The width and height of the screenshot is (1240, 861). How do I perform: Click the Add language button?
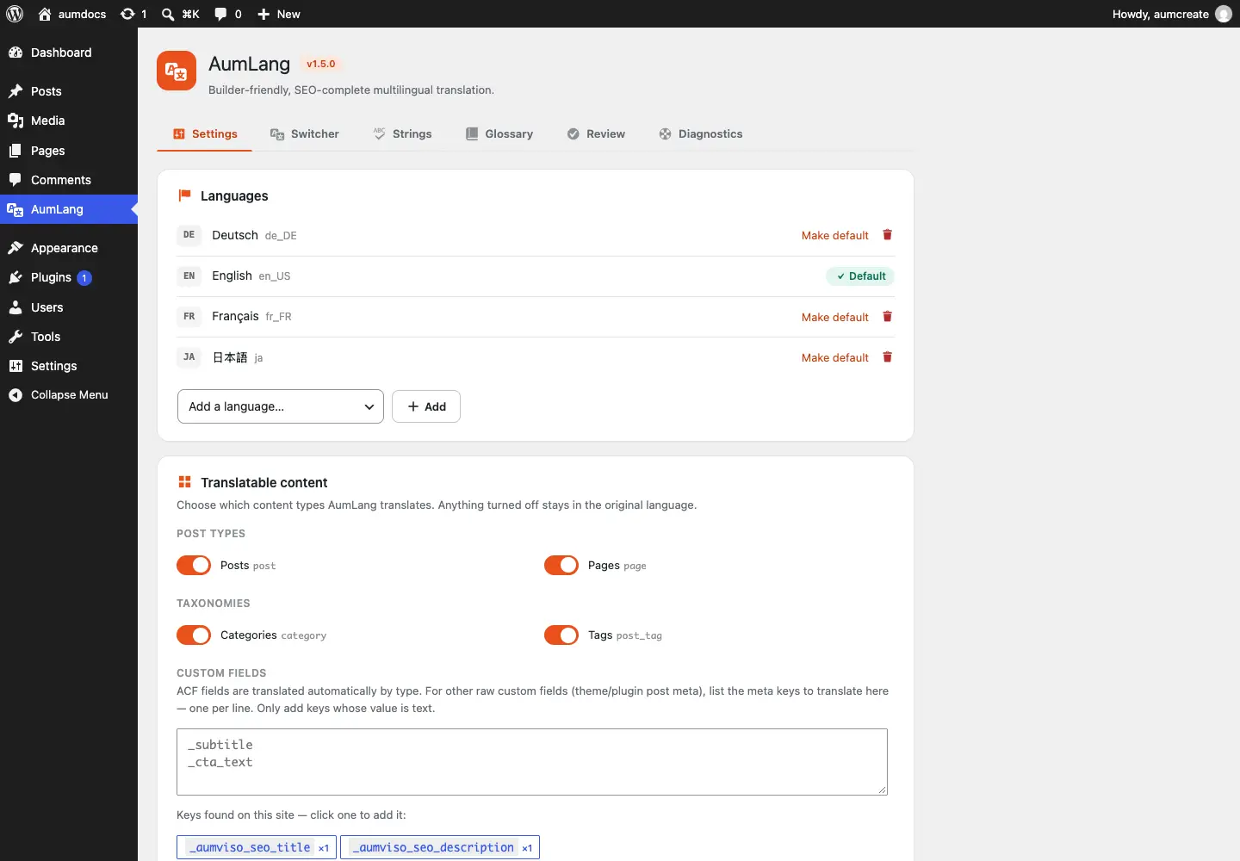[x=426, y=406]
